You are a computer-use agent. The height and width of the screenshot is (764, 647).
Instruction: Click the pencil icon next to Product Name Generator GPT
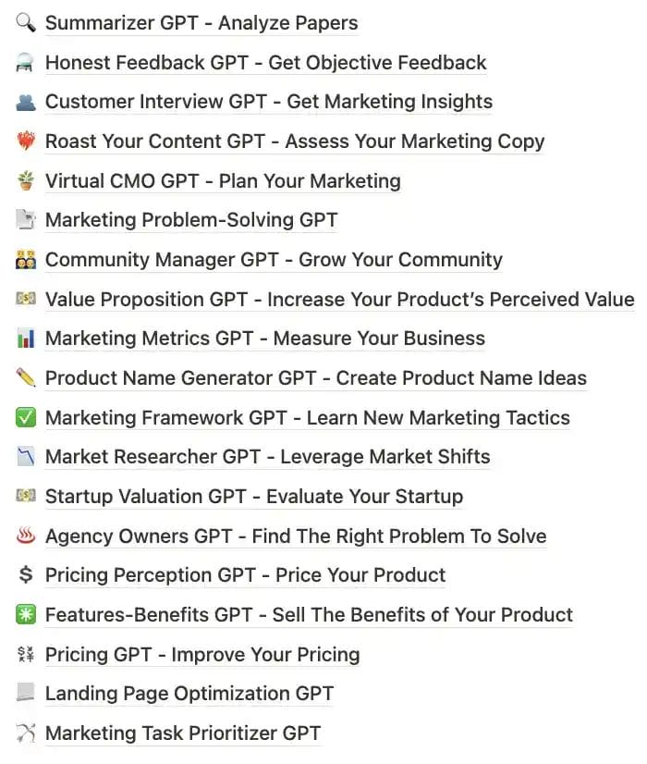[25, 377]
